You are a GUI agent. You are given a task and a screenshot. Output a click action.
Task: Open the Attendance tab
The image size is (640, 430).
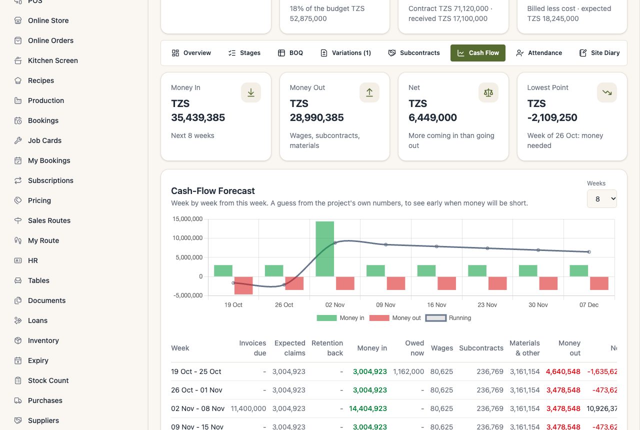click(539, 53)
